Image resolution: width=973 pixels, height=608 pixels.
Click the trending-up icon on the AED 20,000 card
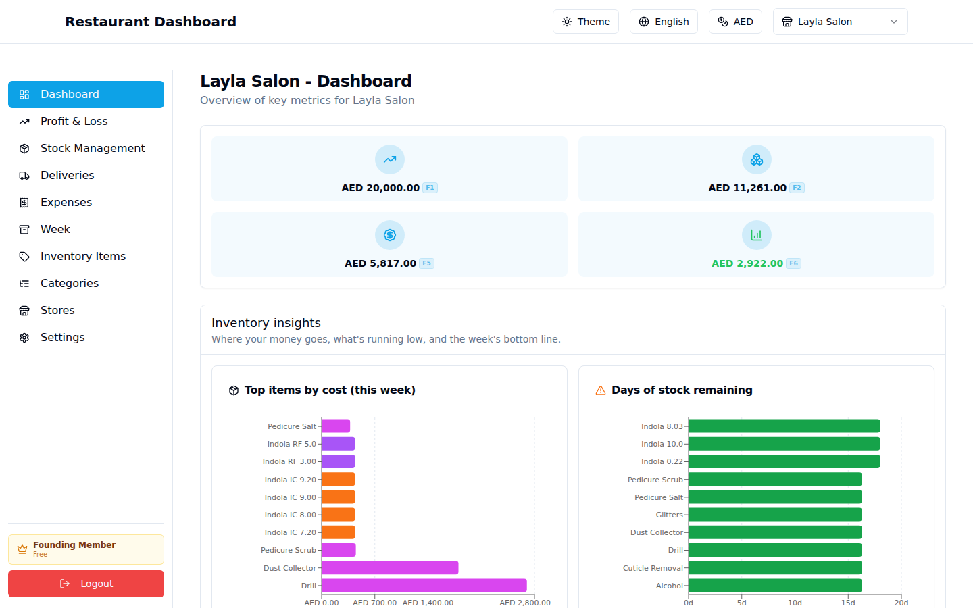[389, 159]
